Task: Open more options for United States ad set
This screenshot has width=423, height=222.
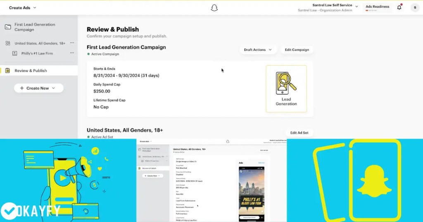Action: point(72,43)
